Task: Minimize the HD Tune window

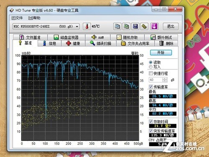Action: pos(156,9)
